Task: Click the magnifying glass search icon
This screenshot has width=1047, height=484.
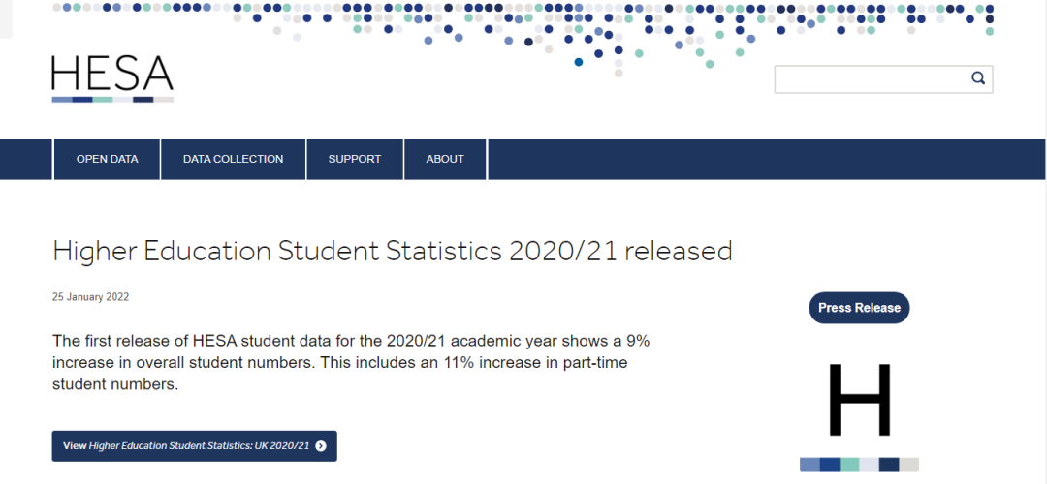Action: (x=978, y=79)
